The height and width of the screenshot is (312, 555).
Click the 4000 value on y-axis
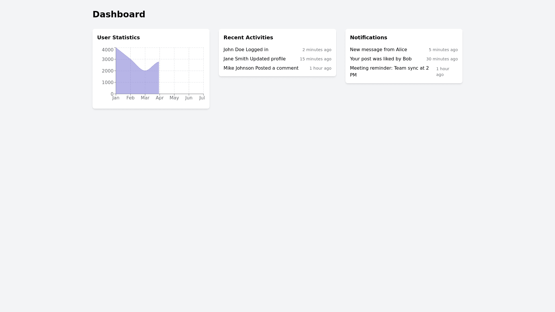coord(108,50)
